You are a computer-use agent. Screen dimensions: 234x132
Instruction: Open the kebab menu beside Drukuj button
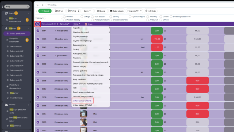click(x=78, y=11)
